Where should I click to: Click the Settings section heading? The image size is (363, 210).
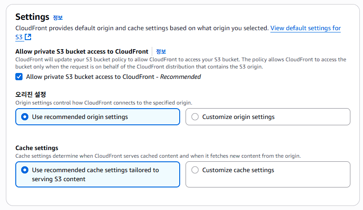(32, 17)
